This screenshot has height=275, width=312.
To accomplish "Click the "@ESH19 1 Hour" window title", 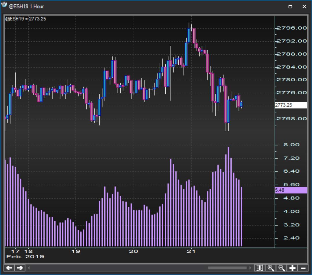I will pos(26,7).
